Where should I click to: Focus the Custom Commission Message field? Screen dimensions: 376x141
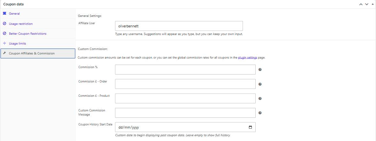tap(185, 113)
